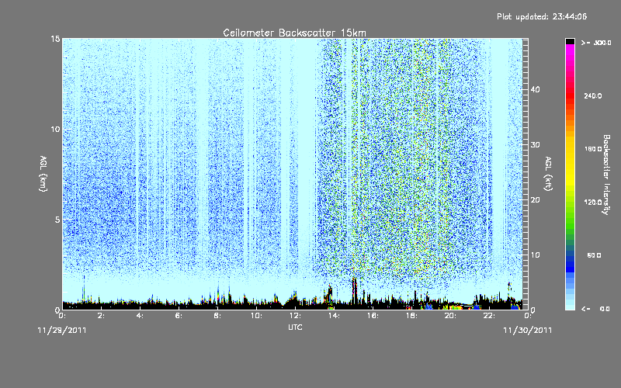
Task: Click the dark blue section of the colorbar
Action: (x=570, y=265)
